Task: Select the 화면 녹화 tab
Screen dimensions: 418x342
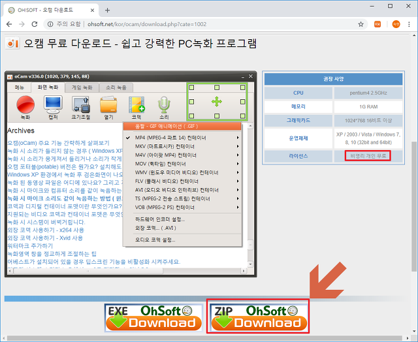Action: [48, 87]
